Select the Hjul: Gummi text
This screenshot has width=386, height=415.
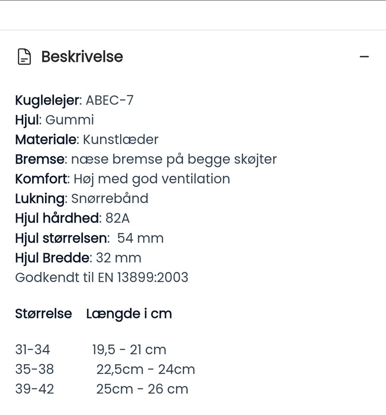coord(54,120)
